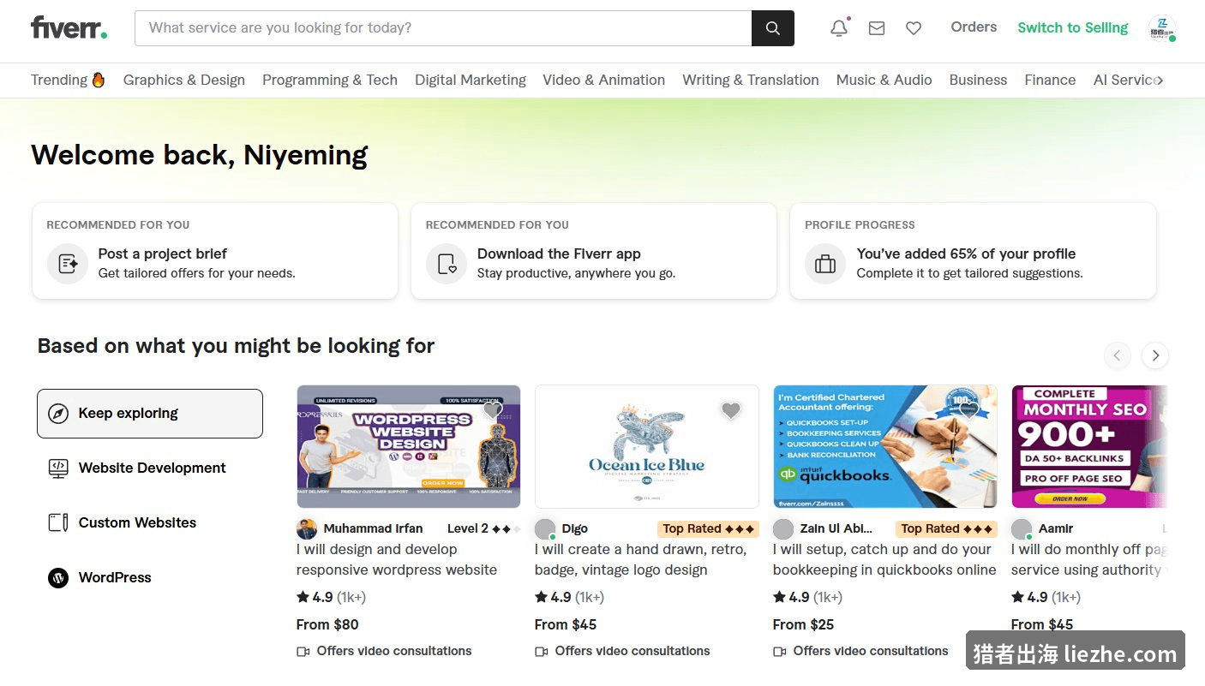This screenshot has height=686, width=1205.
Task: Open seller name Muhammad Irfan
Action: point(373,528)
